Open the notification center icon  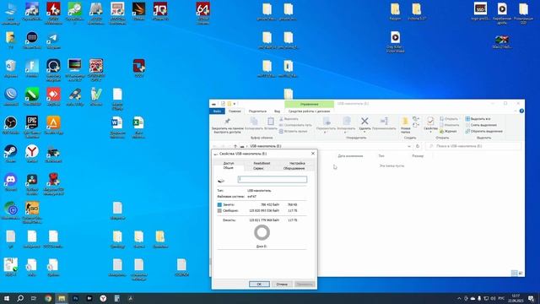tap(531, 298)
